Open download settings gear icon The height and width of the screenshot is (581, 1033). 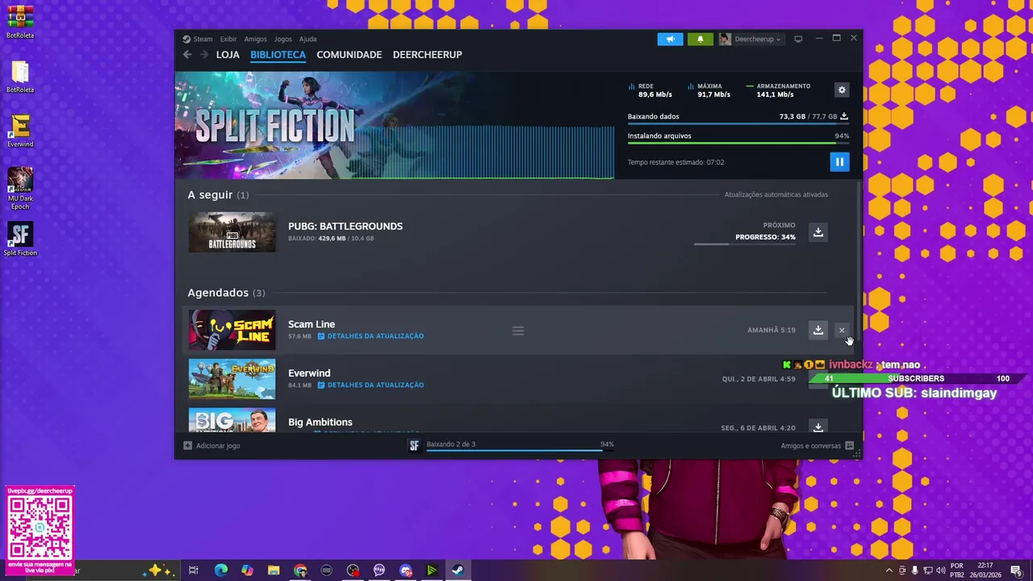[842, 90]
